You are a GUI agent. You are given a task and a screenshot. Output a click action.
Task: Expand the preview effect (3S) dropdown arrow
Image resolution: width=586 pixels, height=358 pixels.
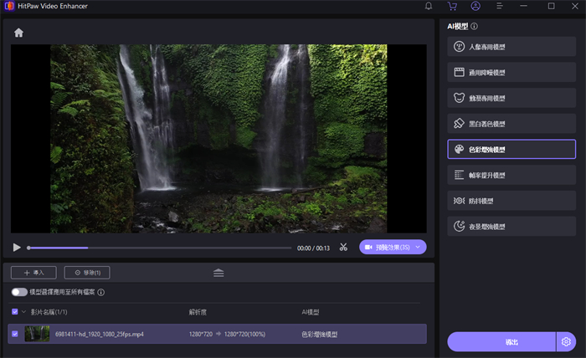point(418,248)
